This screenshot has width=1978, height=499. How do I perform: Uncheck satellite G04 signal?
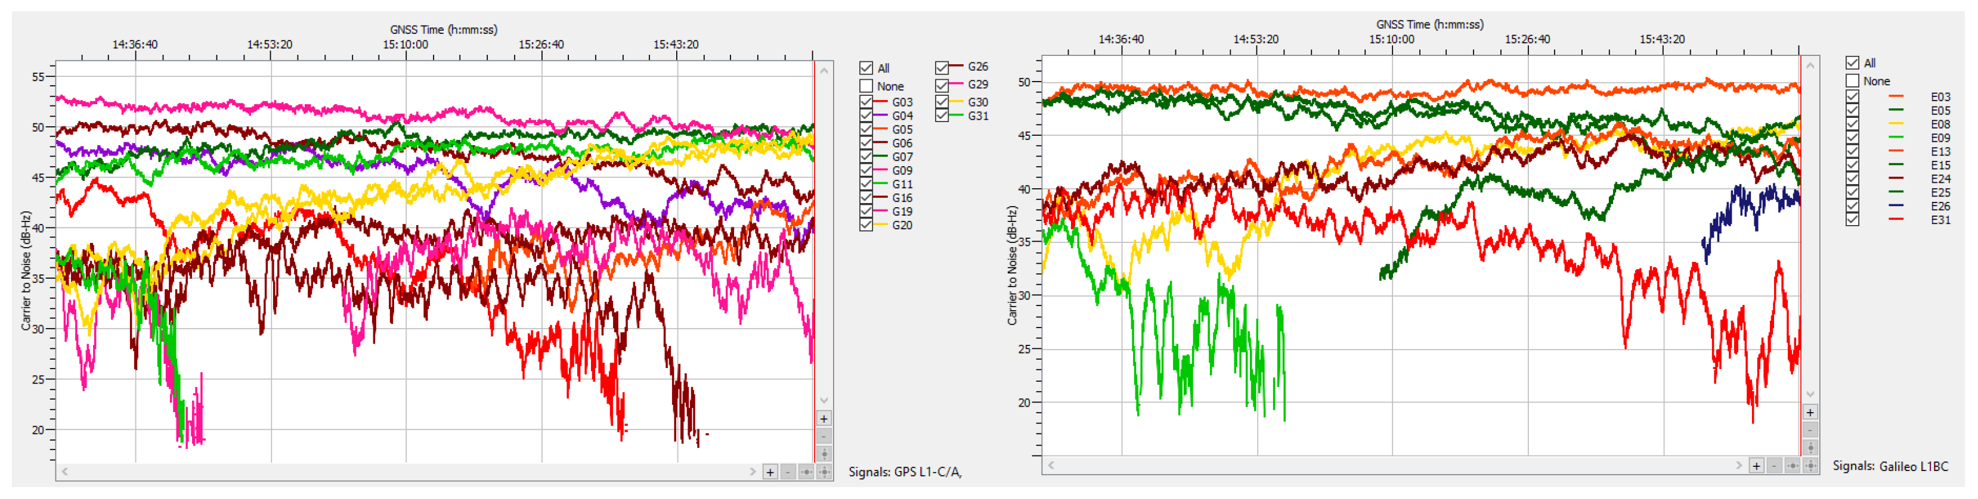(x=866, y=116)
